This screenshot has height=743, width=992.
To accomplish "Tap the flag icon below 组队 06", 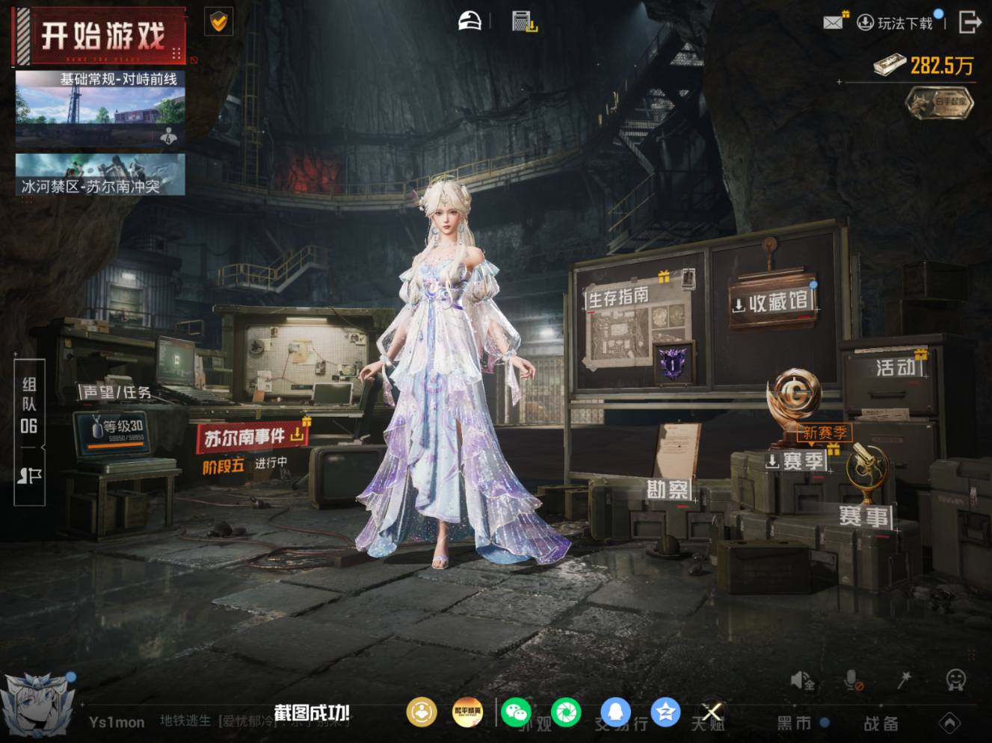I will pos(29,476).
